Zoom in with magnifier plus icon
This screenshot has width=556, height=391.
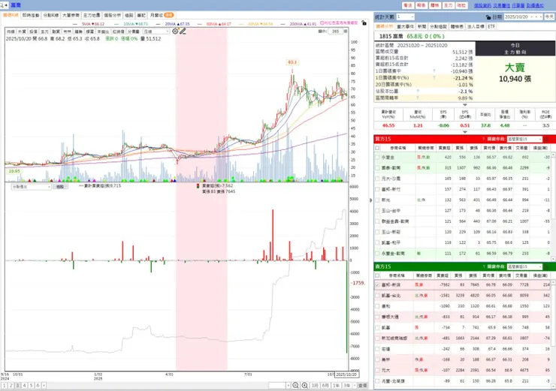click(x=304, y=385)
